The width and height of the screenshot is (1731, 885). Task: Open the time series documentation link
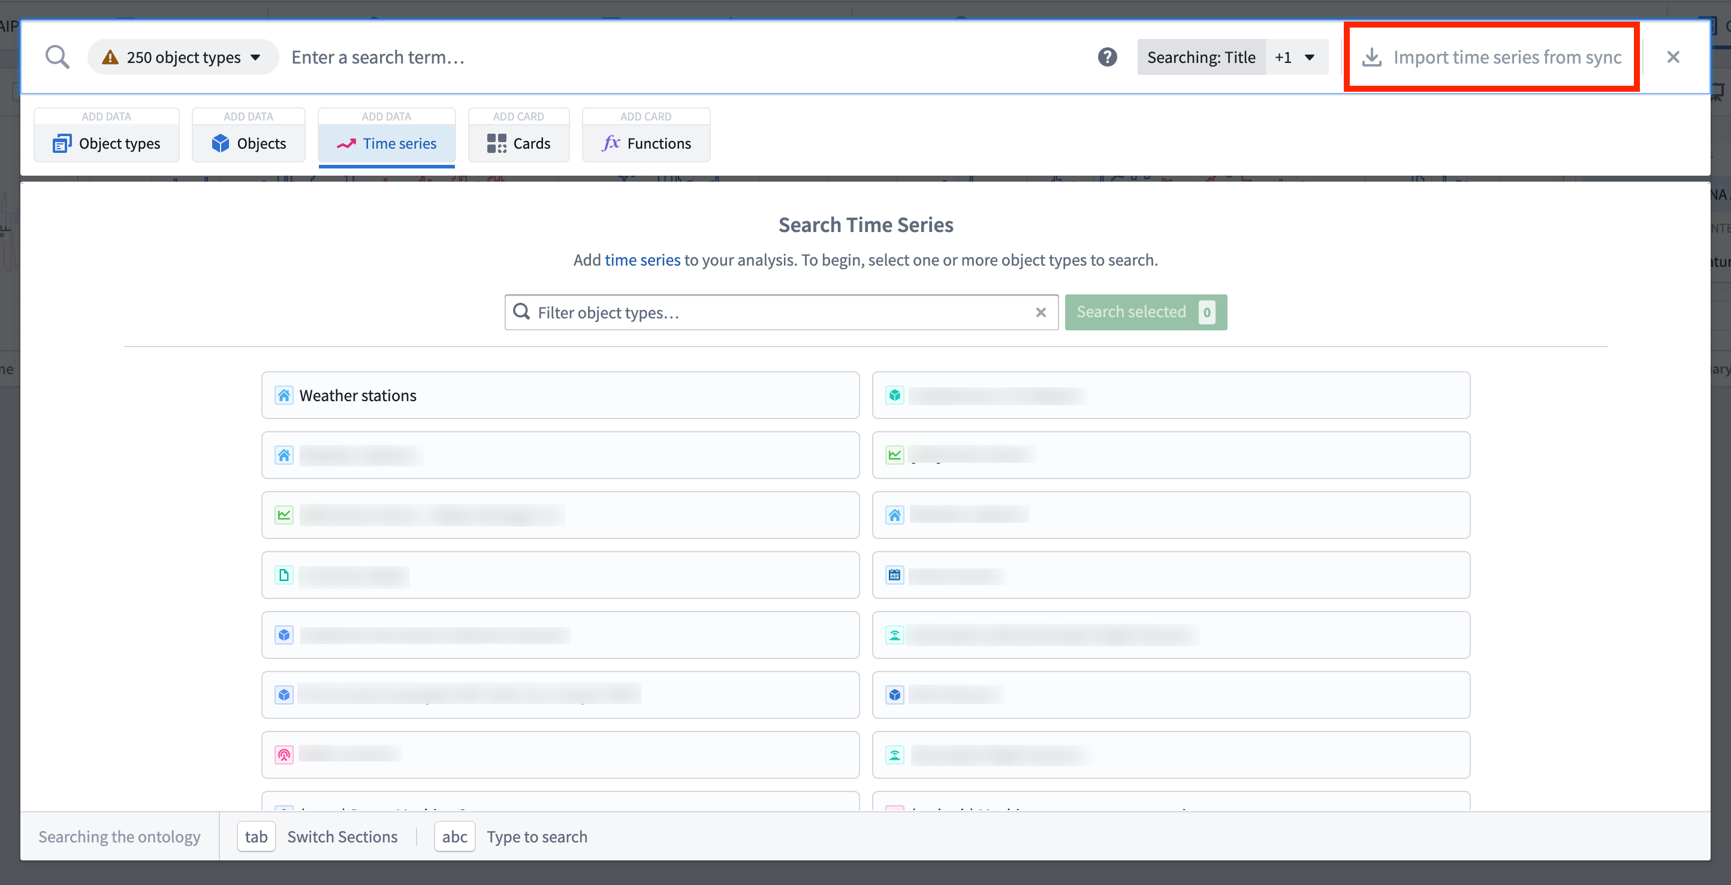(642, 260)
